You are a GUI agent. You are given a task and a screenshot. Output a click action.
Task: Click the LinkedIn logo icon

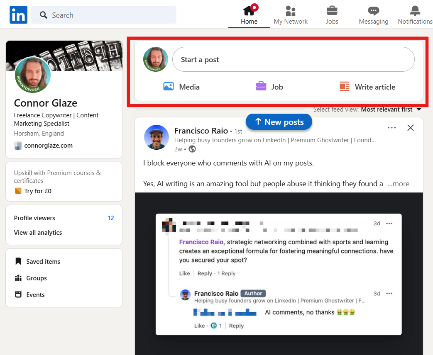point(19,15)
